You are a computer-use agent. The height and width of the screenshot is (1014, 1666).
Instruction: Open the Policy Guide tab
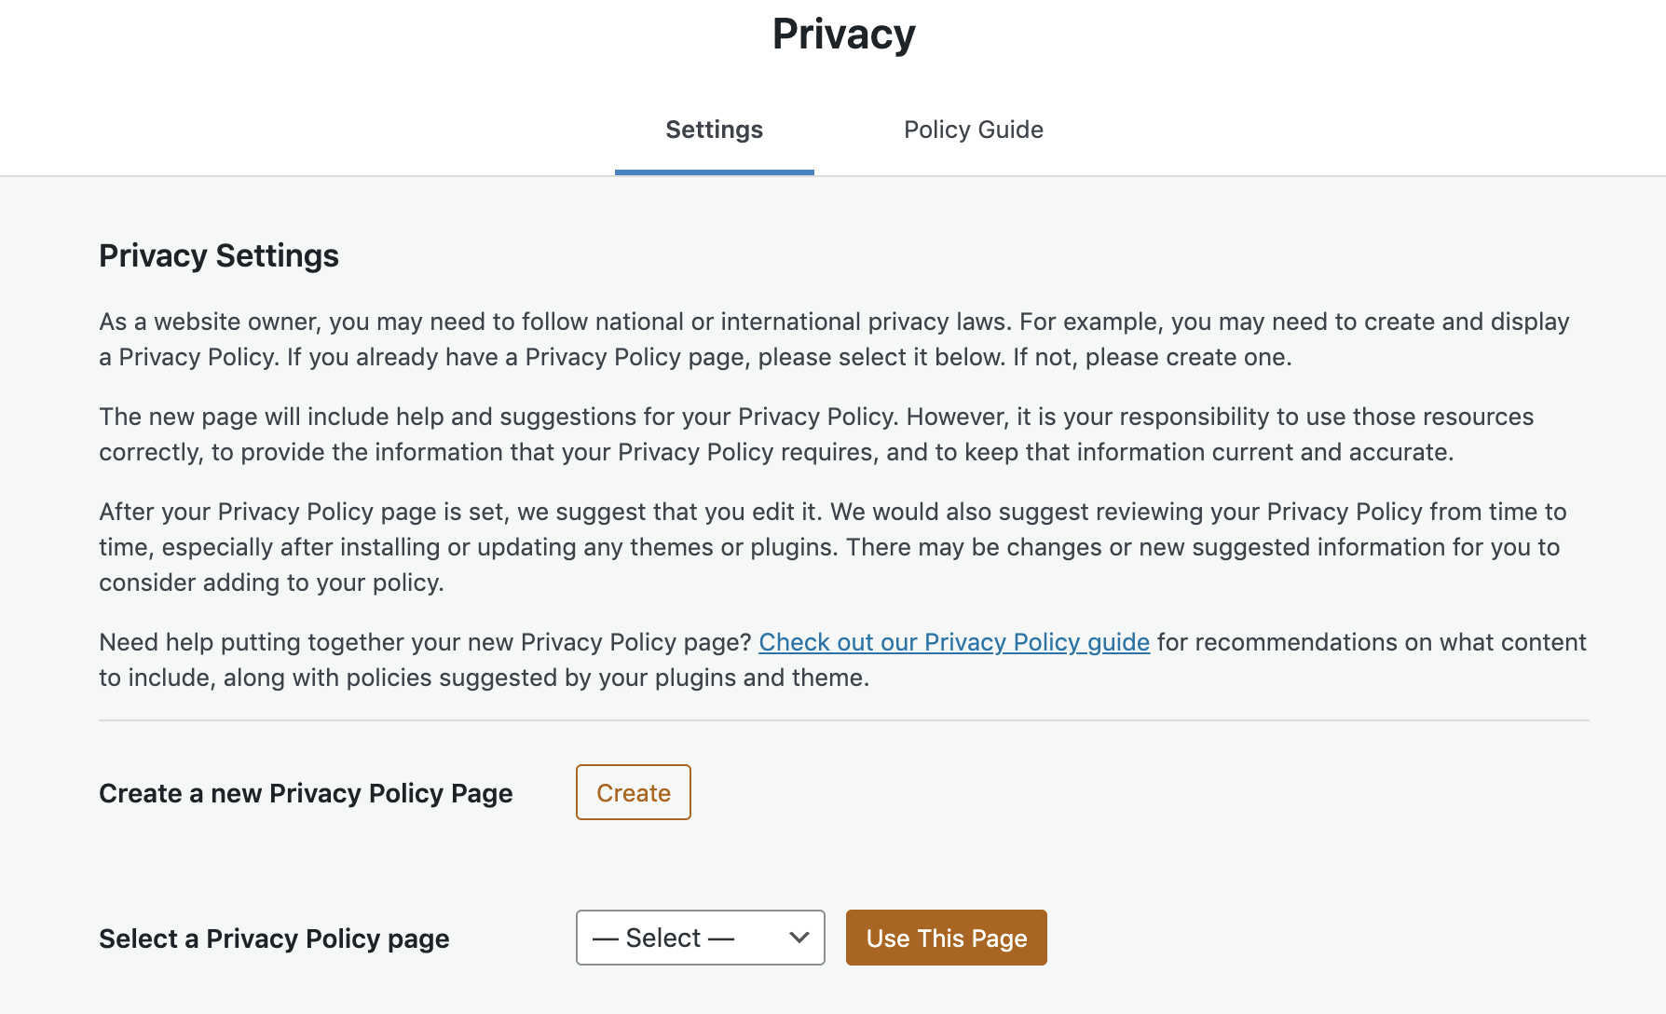coord(973,130)
